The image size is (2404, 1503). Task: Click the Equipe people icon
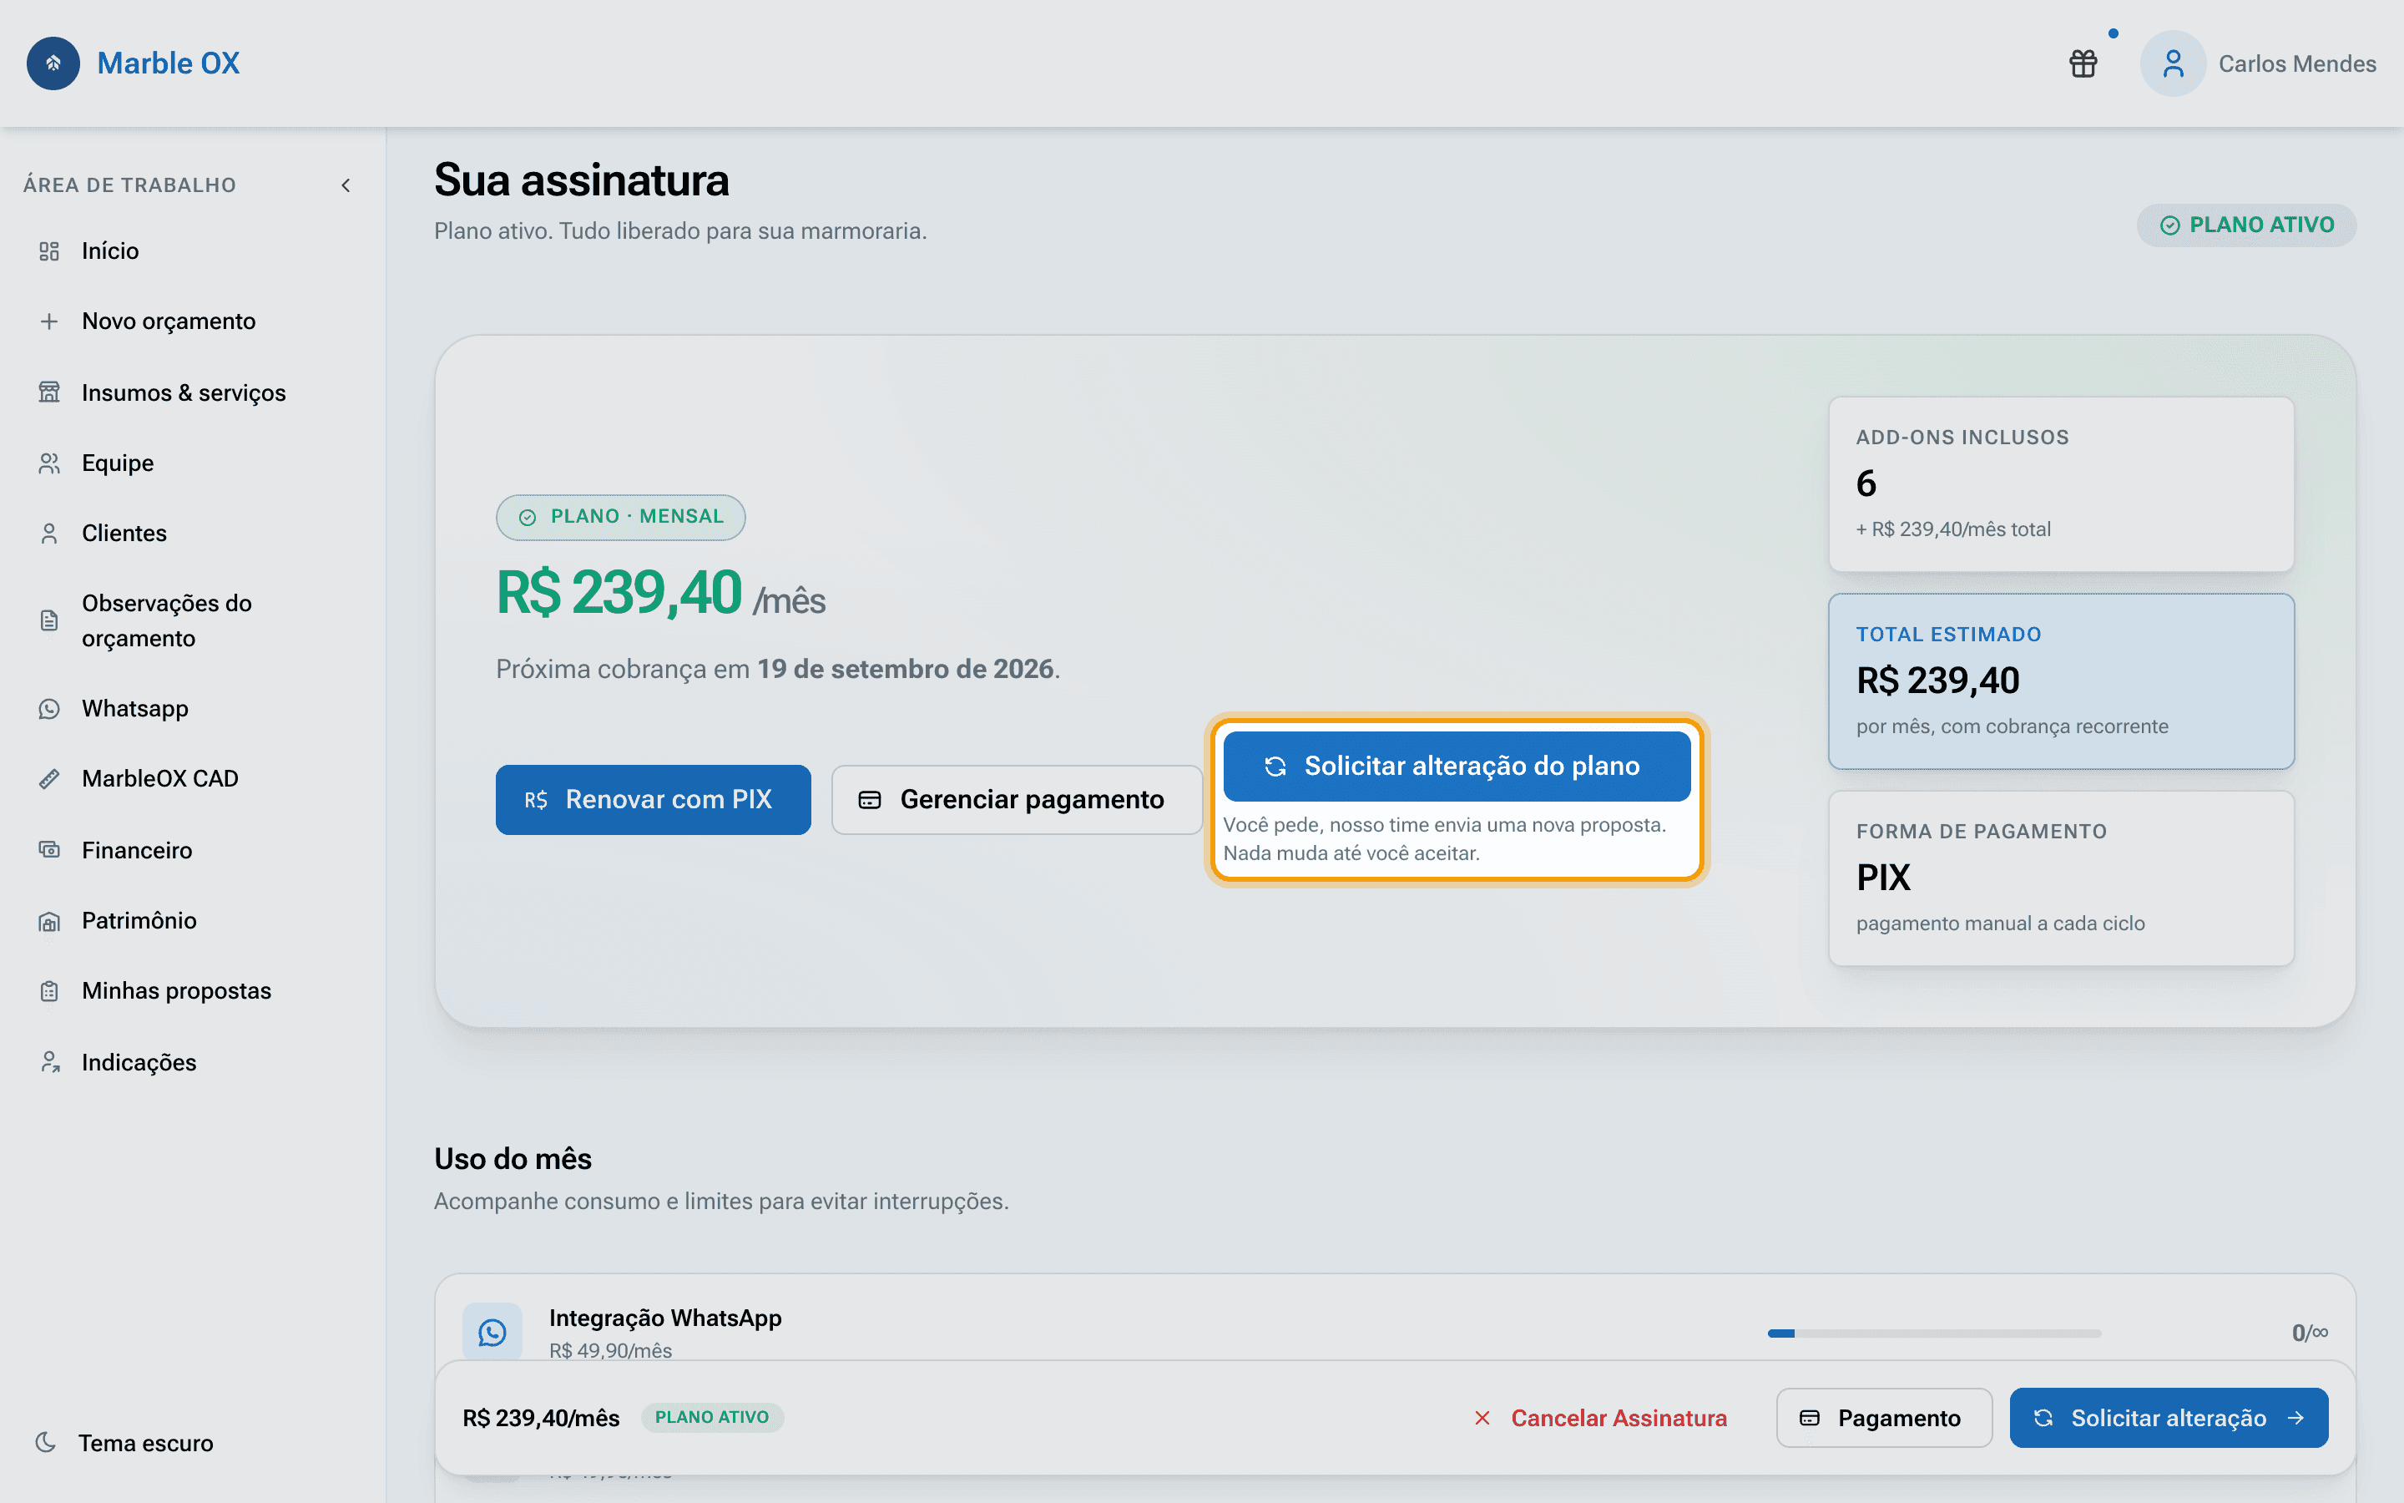coord(48,463)
